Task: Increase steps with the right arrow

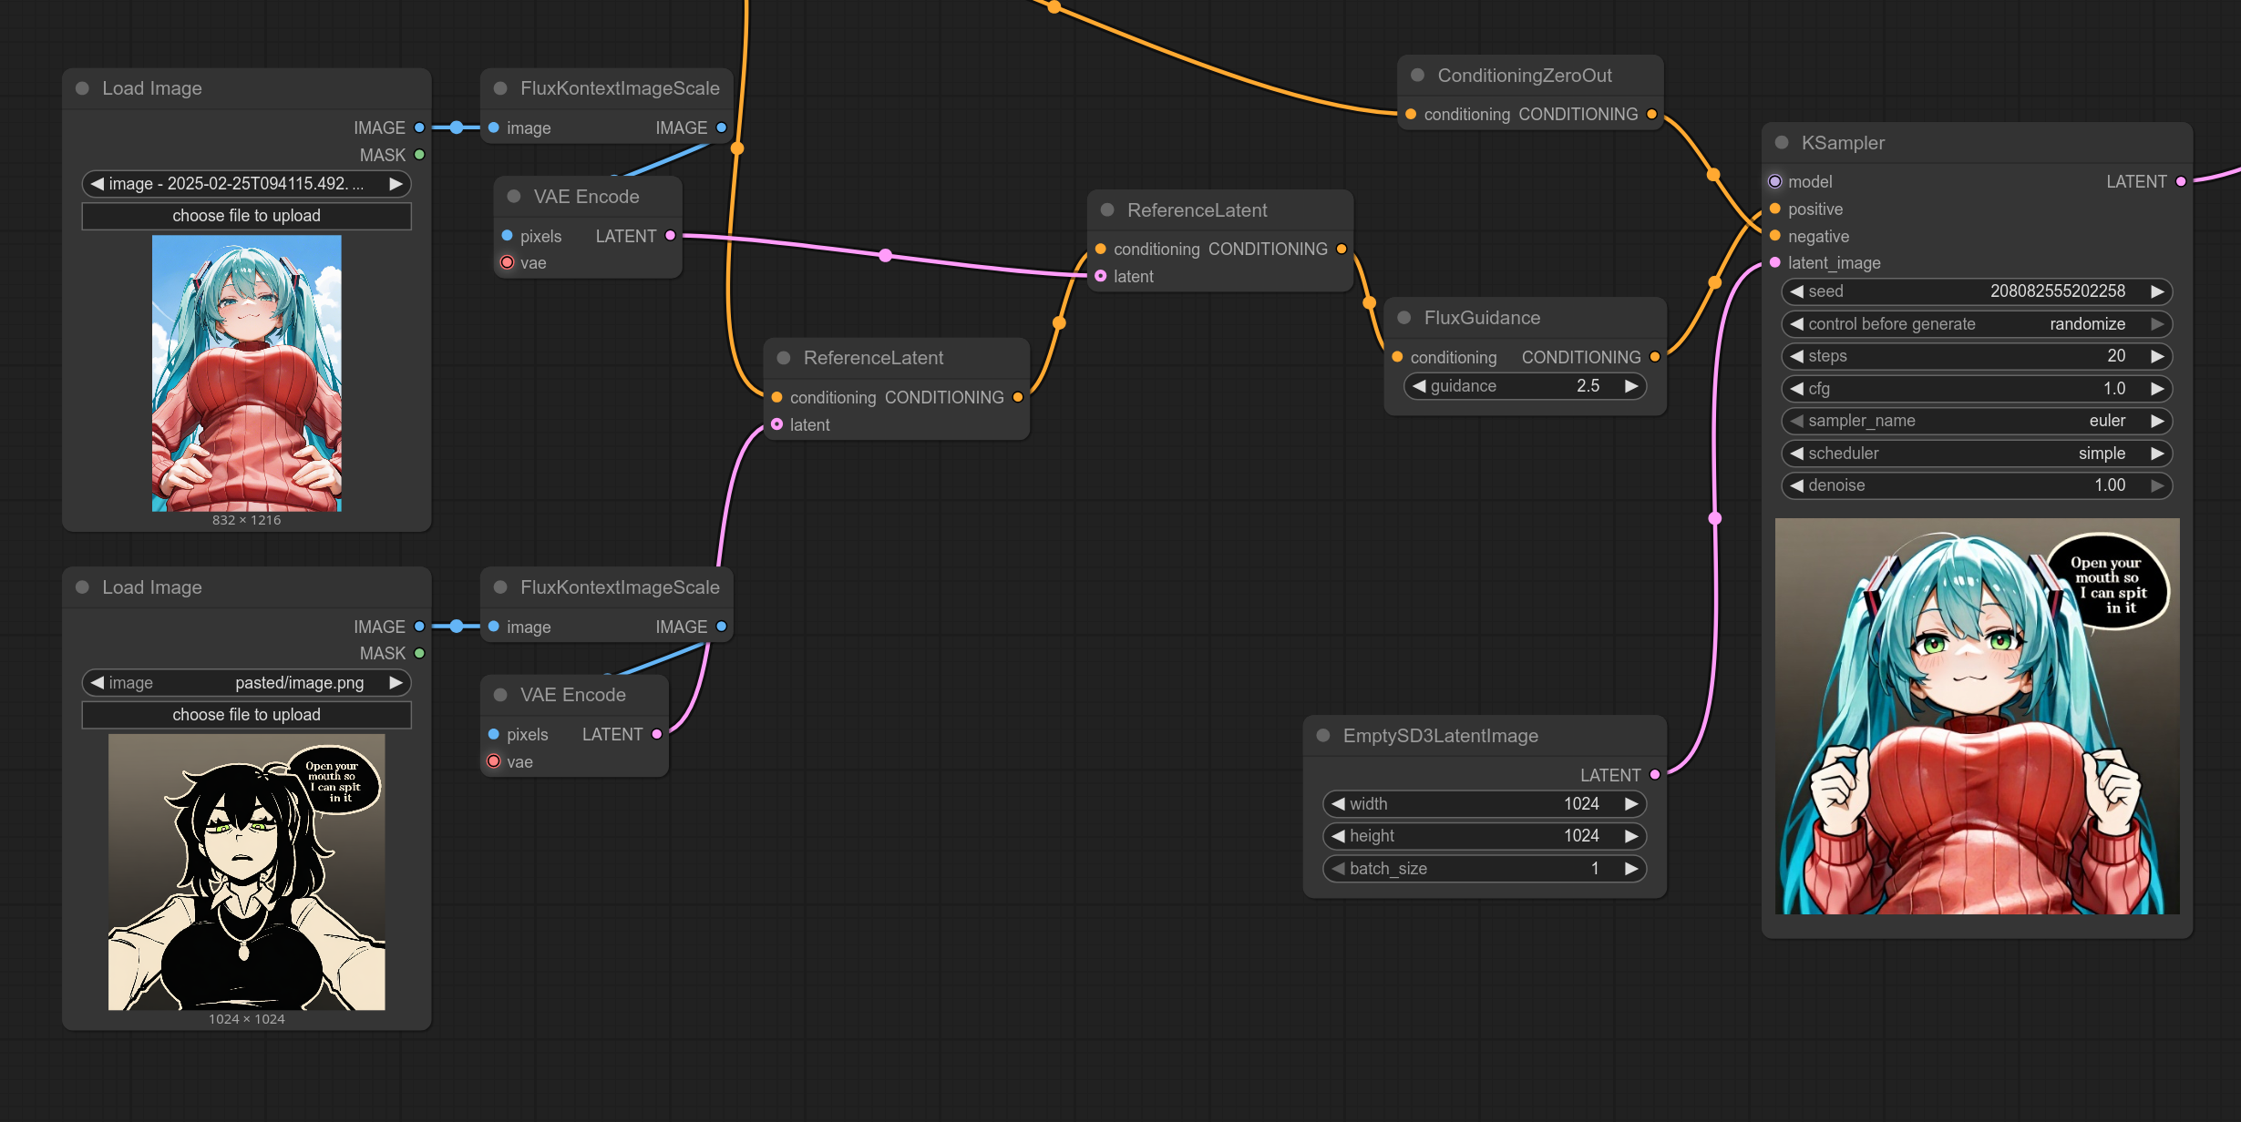Action: [2156, 356]
